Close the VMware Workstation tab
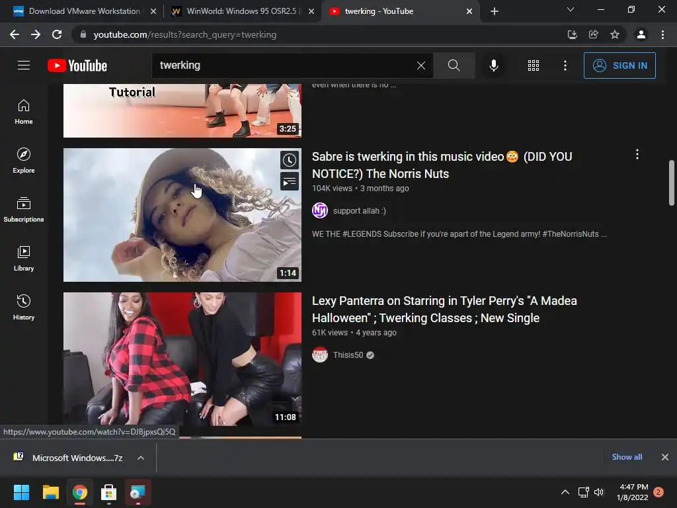This screenshot has width=677, height=508. 153,11
